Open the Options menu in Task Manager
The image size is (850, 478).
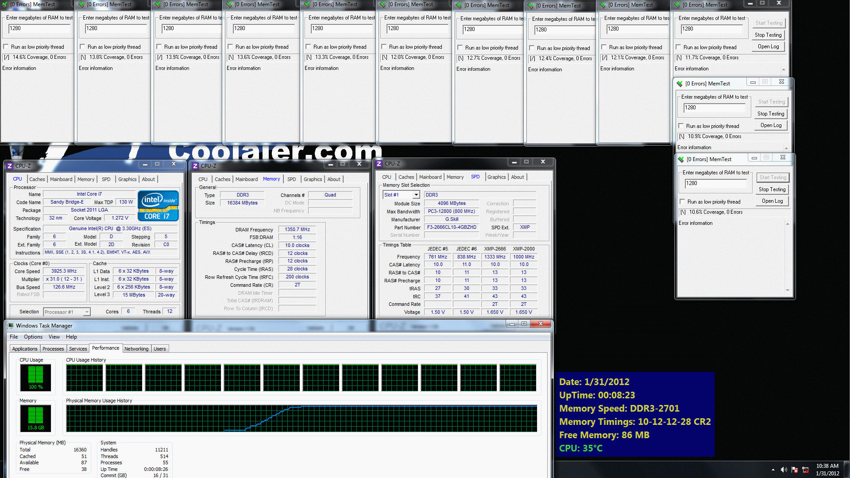click(33, 337)
